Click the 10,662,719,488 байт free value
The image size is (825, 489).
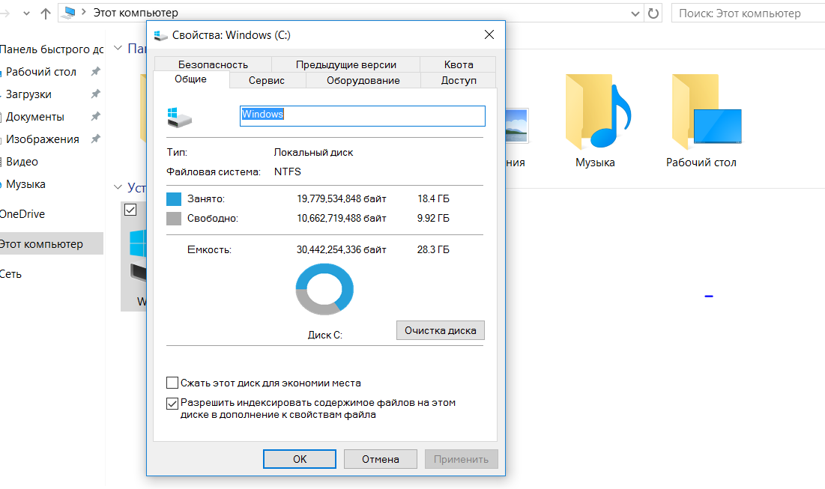342,218
